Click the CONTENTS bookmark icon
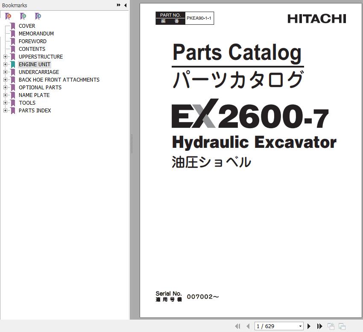The width and height of the screenshot is (363, 332). click(x=13, y=49)
